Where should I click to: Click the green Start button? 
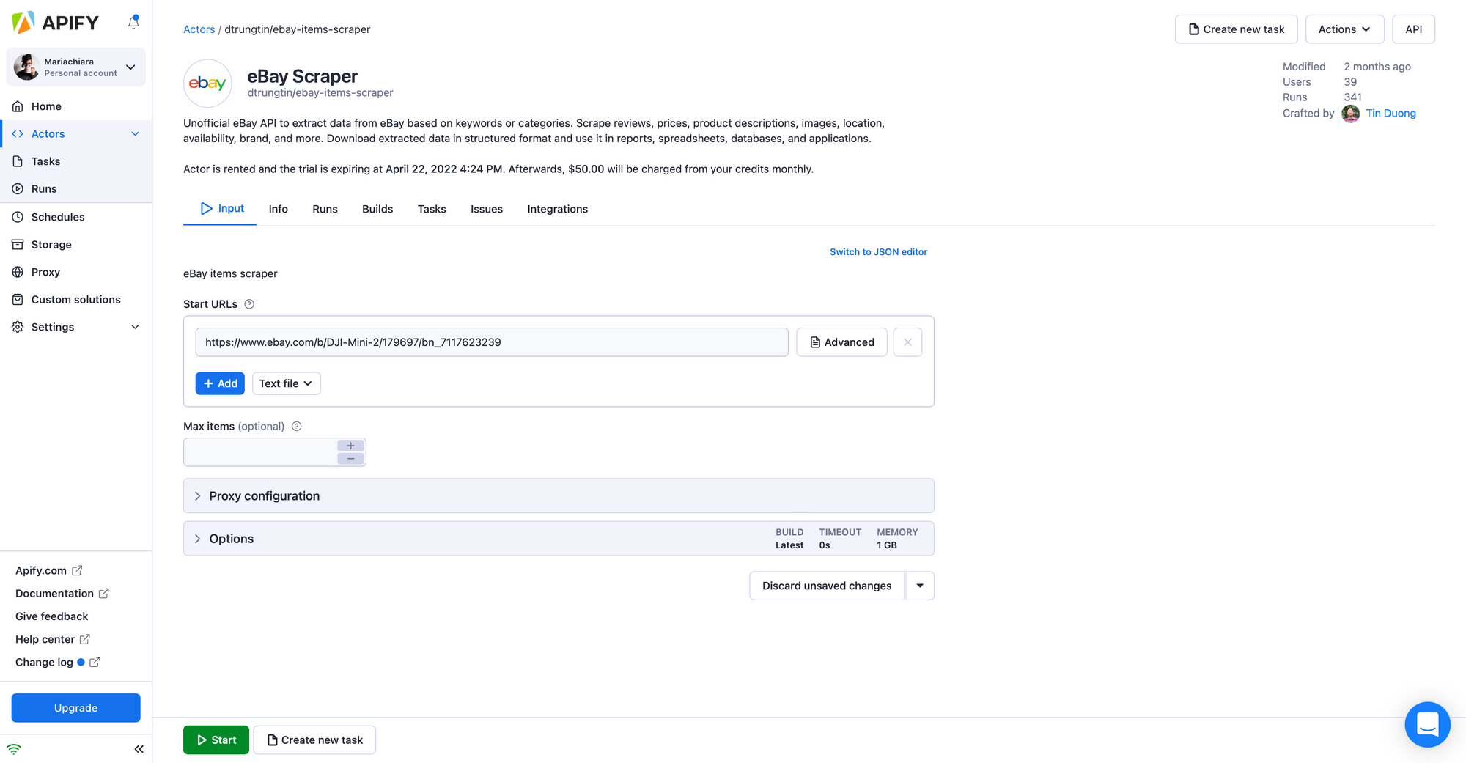[216, 740]
